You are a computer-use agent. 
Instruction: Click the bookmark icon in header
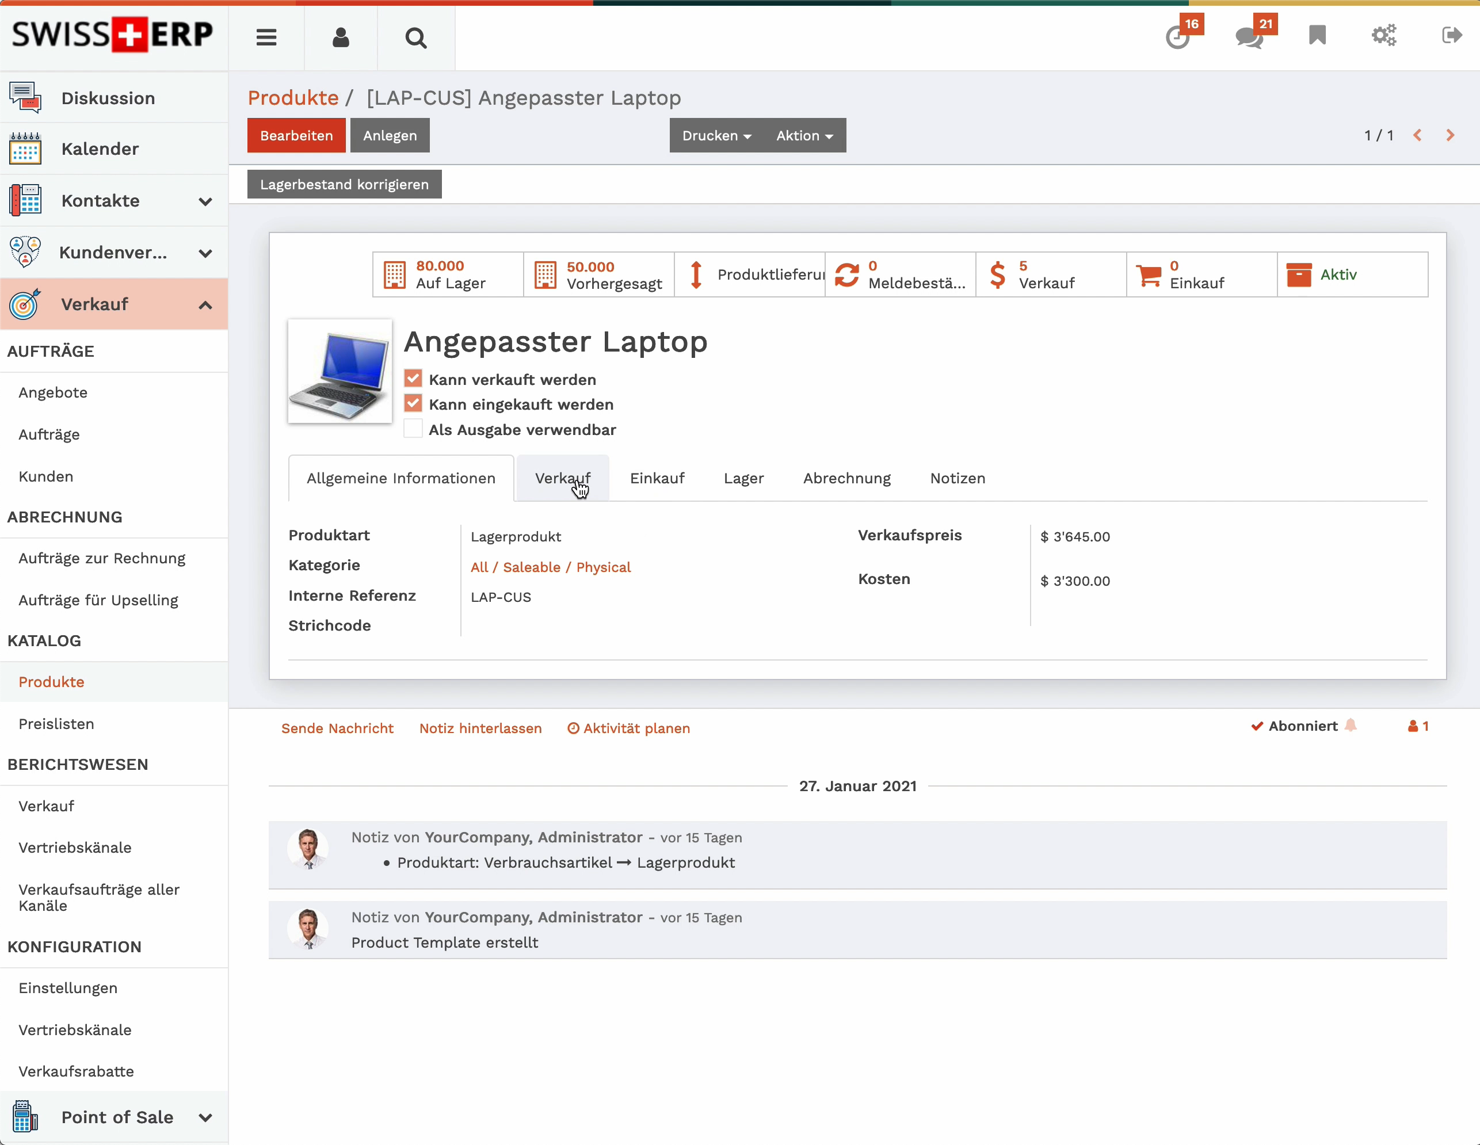1317,35
